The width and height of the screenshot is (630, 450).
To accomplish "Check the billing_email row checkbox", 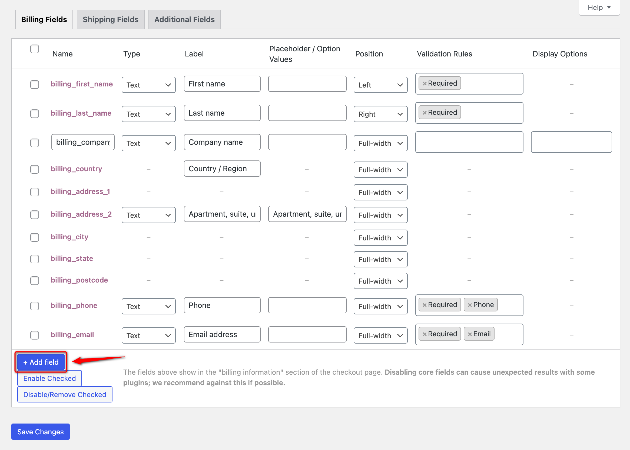I will [34, 335].
